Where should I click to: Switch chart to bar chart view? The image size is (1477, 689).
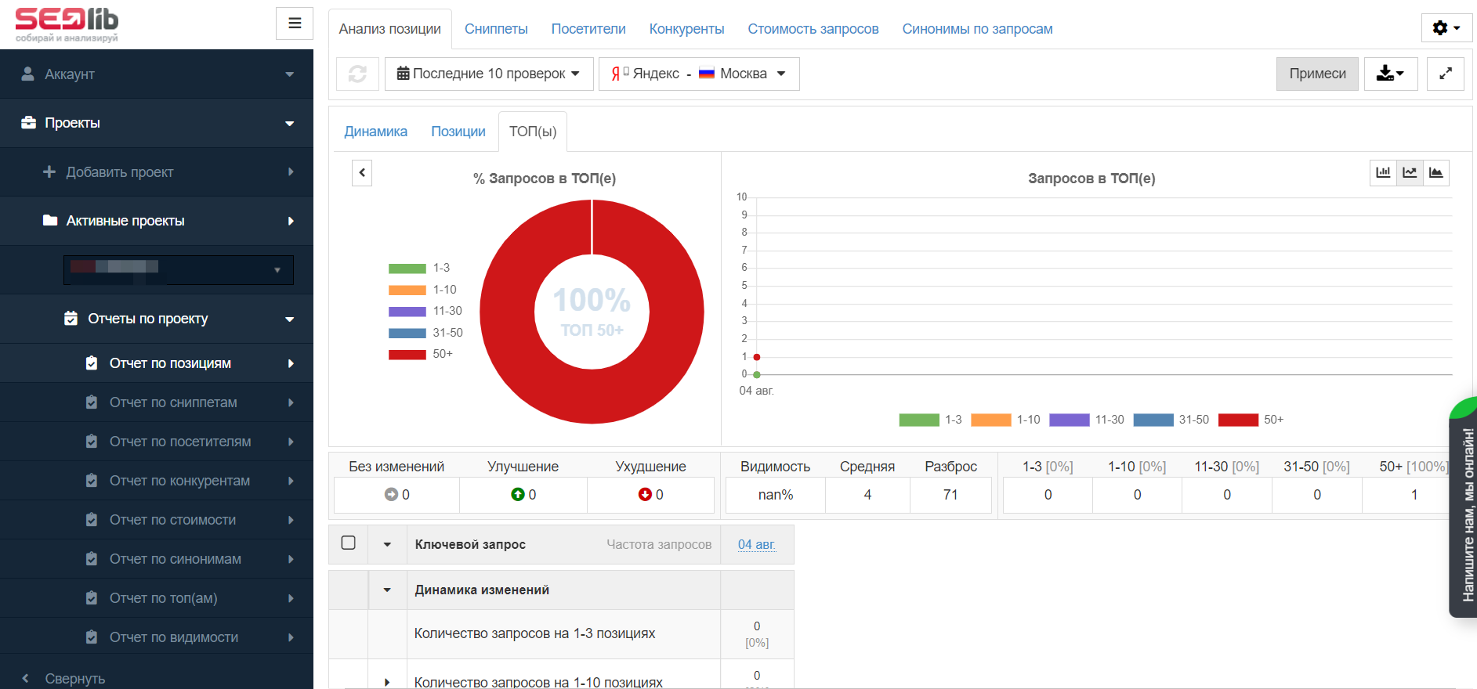pyautogui.click(x=1383, y=172)
